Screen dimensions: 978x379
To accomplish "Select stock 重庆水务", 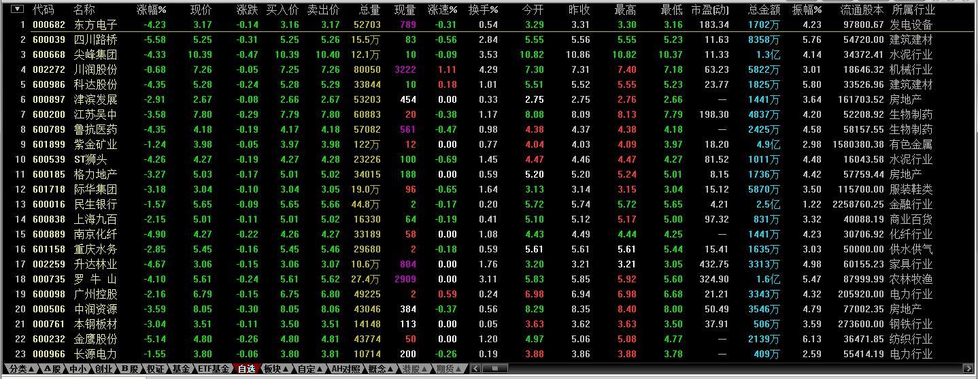I will (95, 249).
